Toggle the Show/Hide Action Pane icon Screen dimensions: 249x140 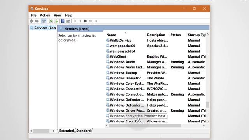click(68, 21)
